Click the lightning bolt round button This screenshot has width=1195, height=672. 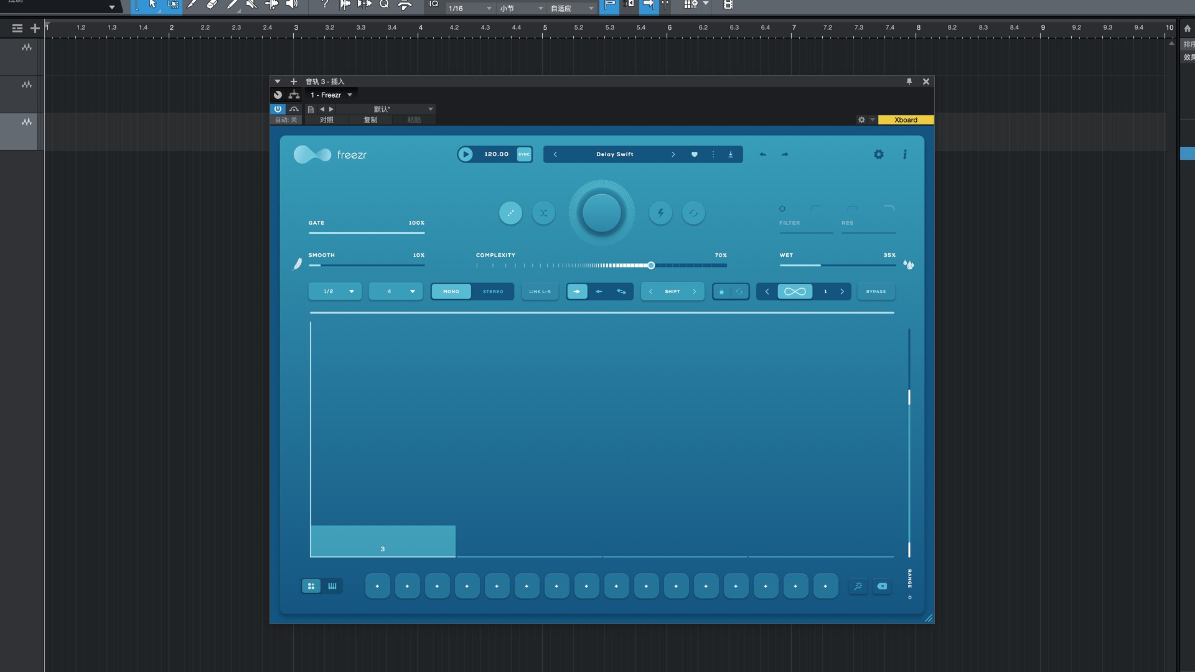(660, 213)
